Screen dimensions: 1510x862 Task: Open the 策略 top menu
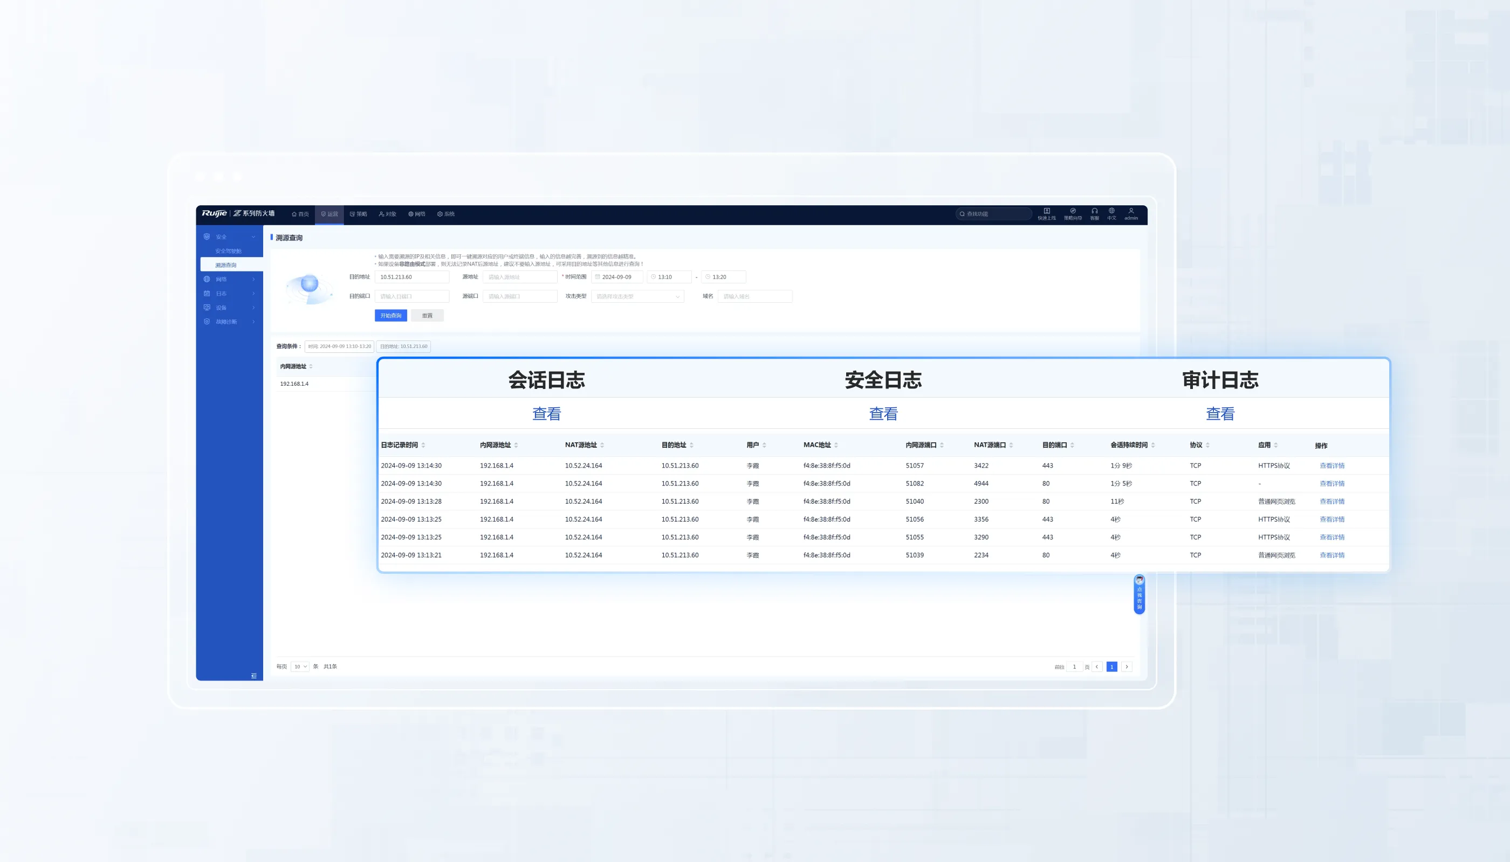pos(359,214)
